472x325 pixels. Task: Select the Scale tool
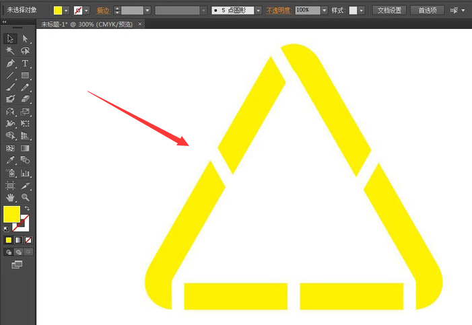coord(25,112)
